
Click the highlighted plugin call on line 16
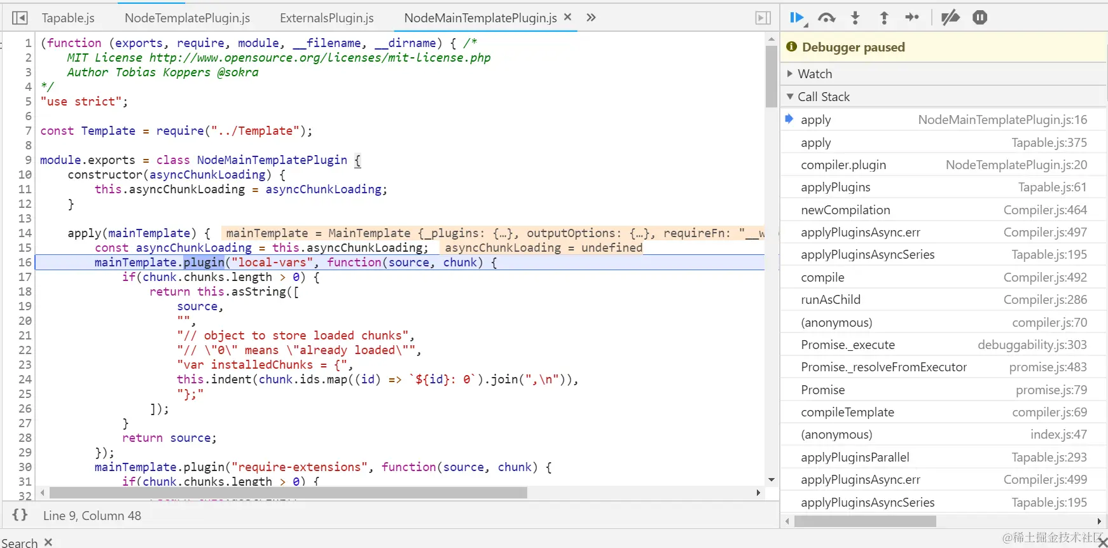(x=204, y=262)
